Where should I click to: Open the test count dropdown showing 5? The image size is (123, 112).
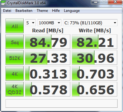click(30, 23)
